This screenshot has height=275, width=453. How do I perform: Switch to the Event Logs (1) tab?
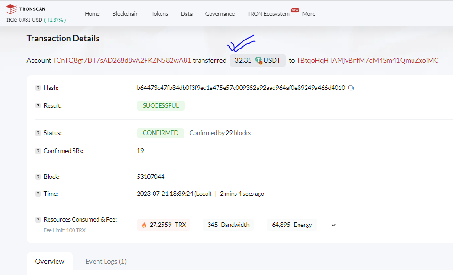(x=106, y=261)
